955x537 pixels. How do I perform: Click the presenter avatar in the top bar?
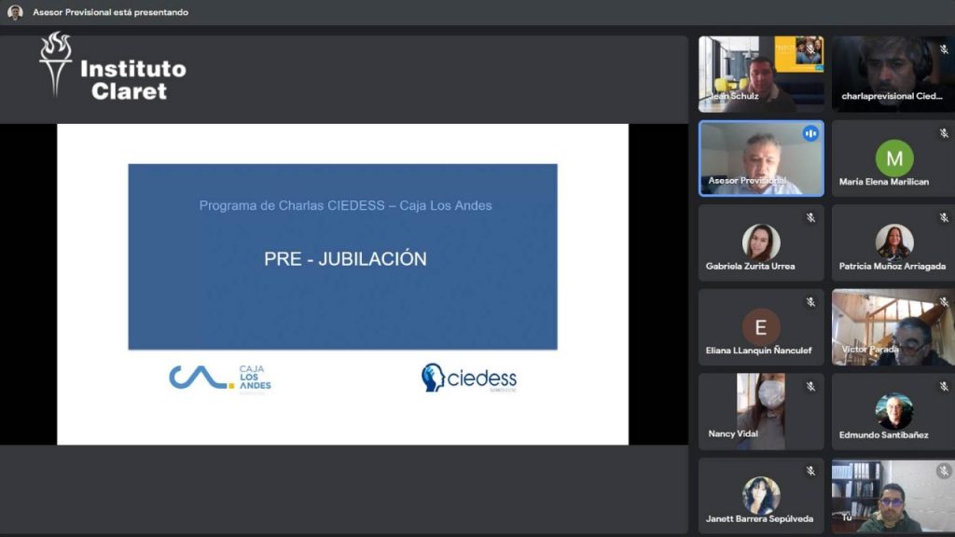click(x=15, y=12)
